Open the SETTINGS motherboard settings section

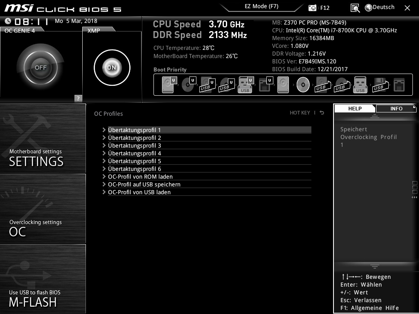pyautogui.click(x=43, y=138)
